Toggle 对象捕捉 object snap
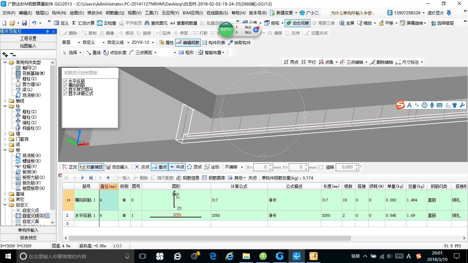 click(91, 167)
